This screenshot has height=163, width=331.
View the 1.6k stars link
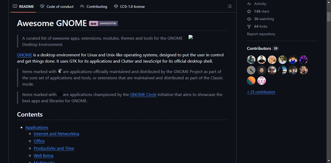point(258,11)
